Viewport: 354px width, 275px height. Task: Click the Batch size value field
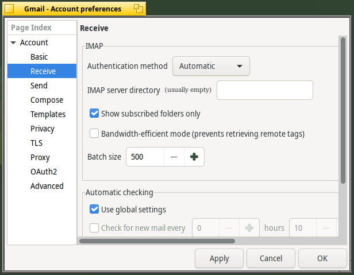click(145, 157)
